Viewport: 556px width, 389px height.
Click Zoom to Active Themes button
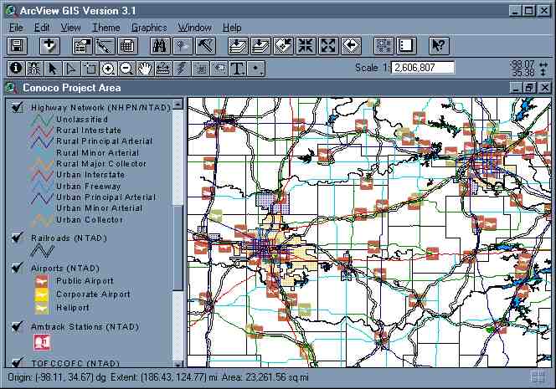point(260,46)
